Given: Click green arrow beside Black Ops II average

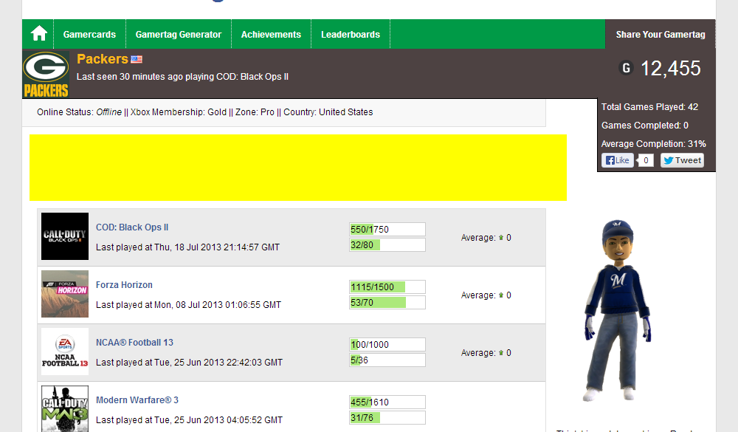Looking at the screenshot, I should point(501,238).
